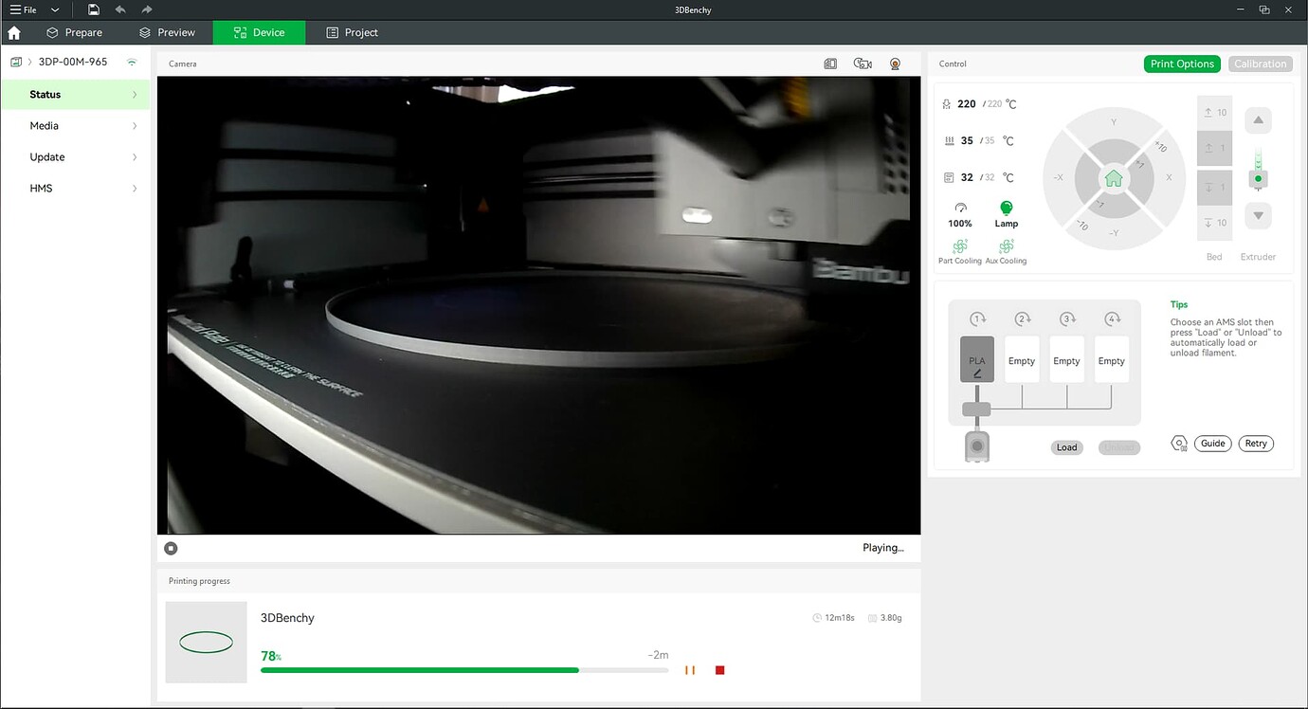
Task: Click the Calibration button
Action: coord(1260,64)
